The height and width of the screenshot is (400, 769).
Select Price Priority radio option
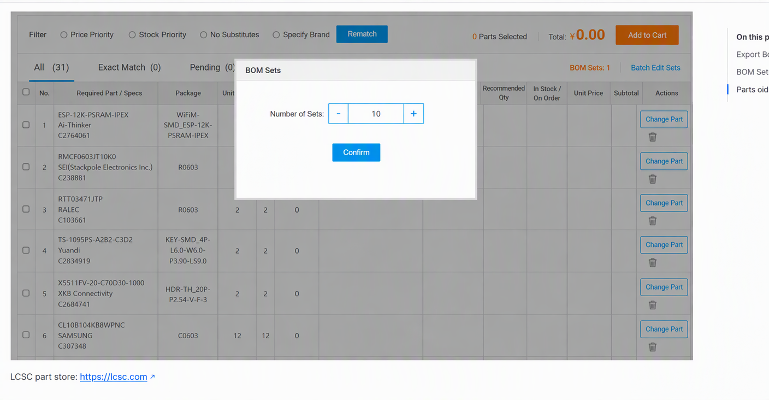coord(64,35)
